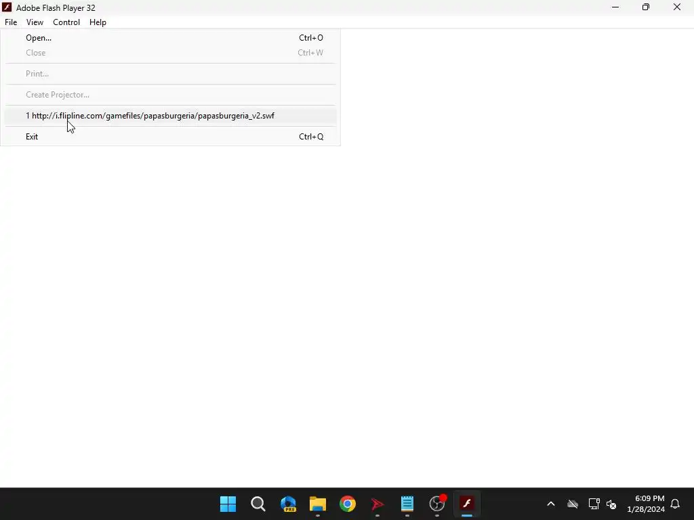The width and height of the screenshot is (694, 520).
Task: Open OBS Studio from taskbar
Action: pos(437,504)
